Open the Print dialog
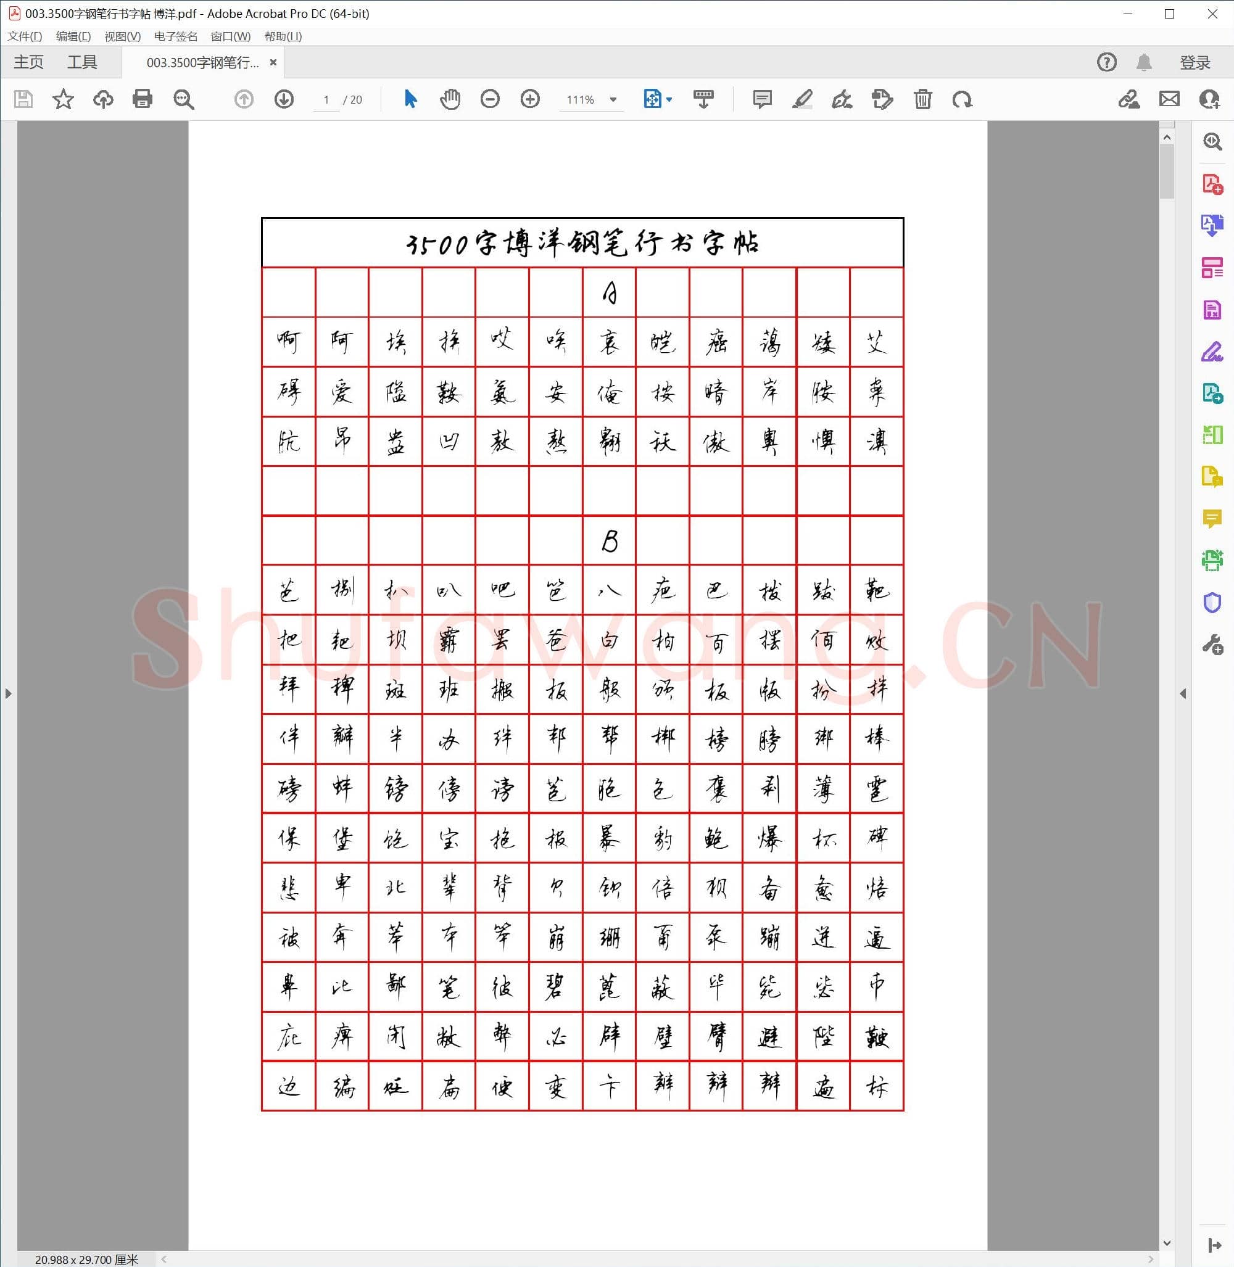 click(142, 99)
